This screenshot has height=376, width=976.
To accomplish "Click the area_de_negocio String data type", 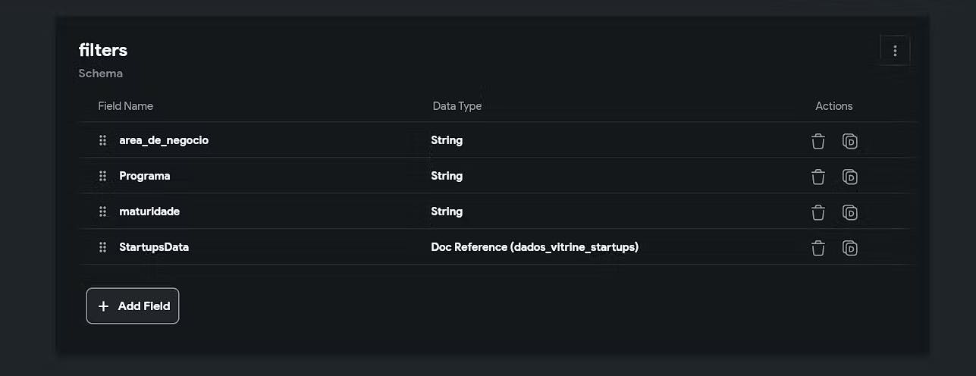I will [447, 140].
